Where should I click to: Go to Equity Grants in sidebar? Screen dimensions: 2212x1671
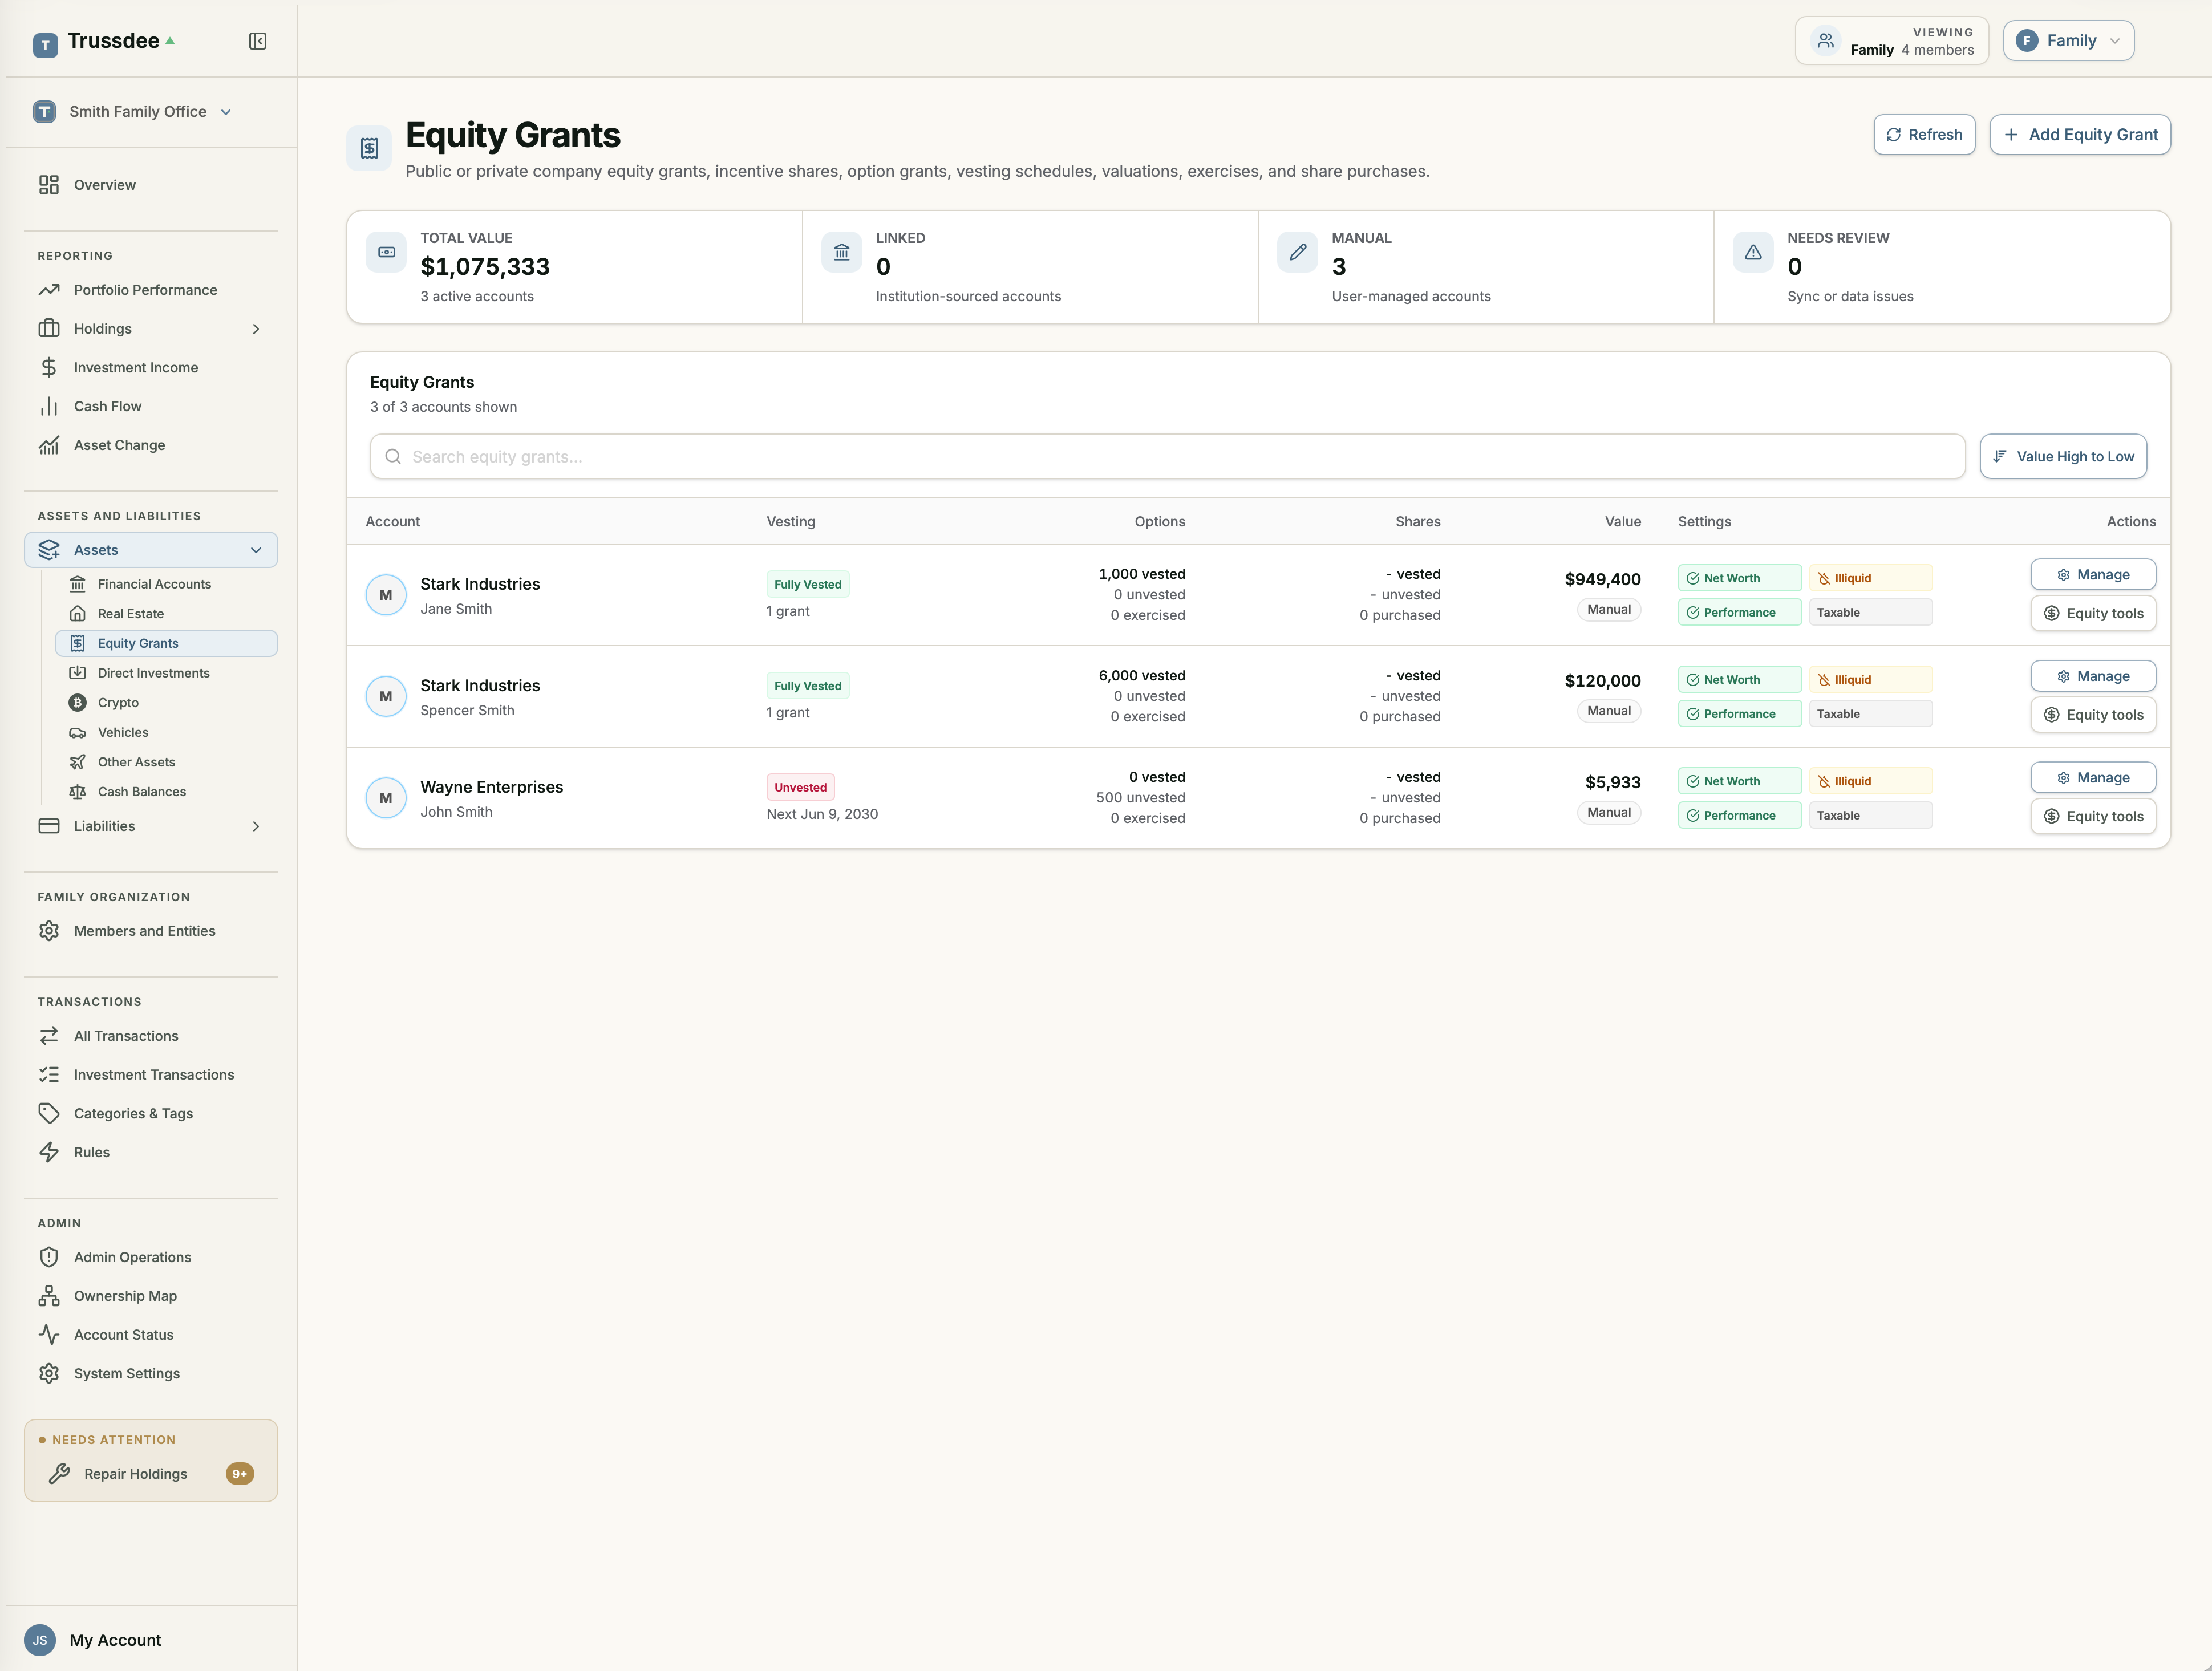tap(166, 643)
